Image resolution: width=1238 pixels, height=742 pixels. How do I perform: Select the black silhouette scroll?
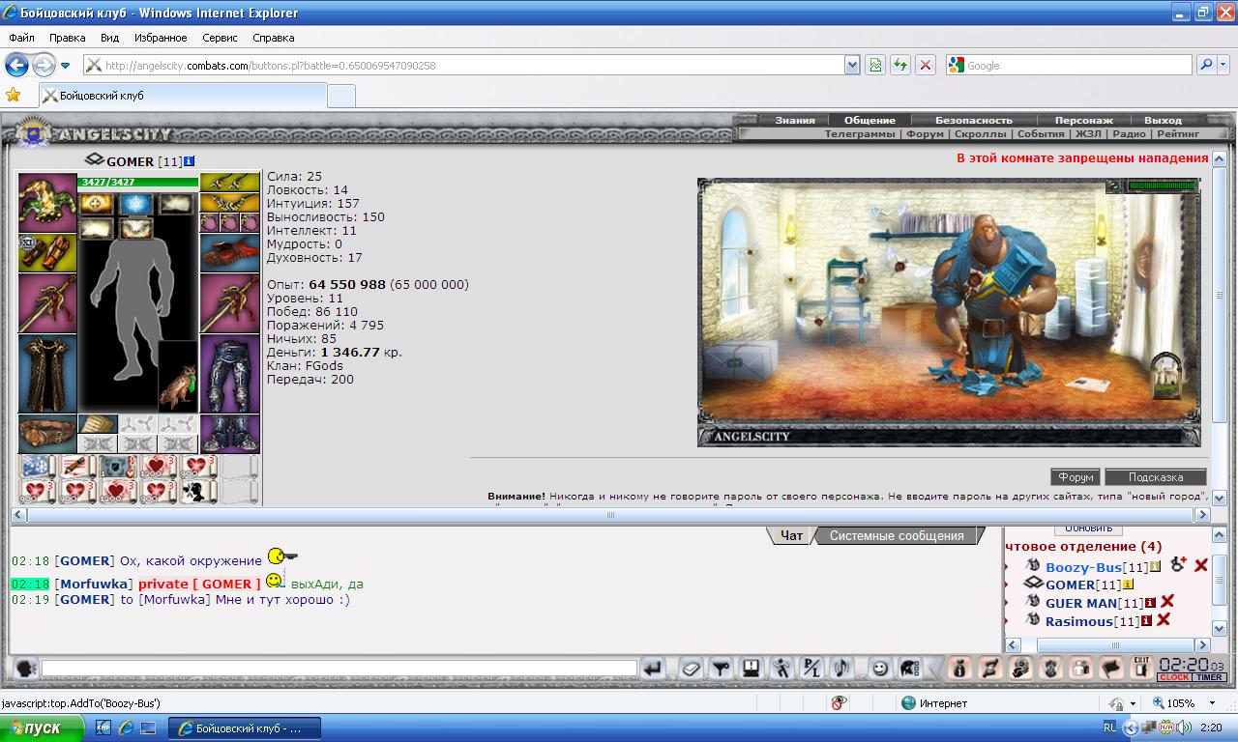tap(197, 491)
